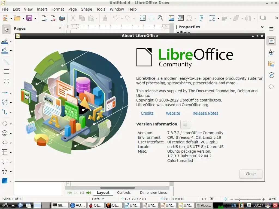Viewport: 279px width, 209px height.
Task: Expand the Stars and Banners dropdown arrow
Action: 11,171
